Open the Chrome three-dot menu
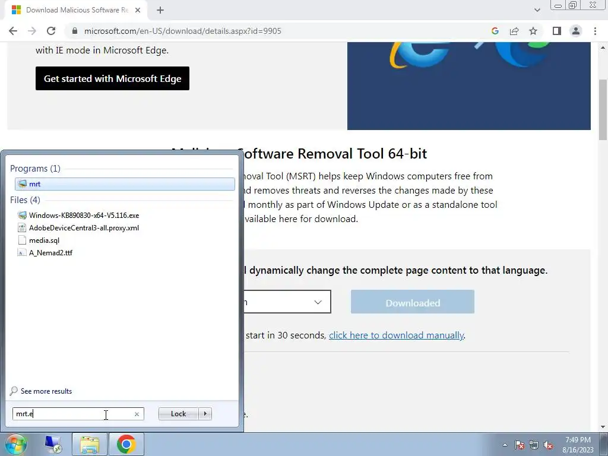Screen dimensions: 608x456 click(595, 31)
